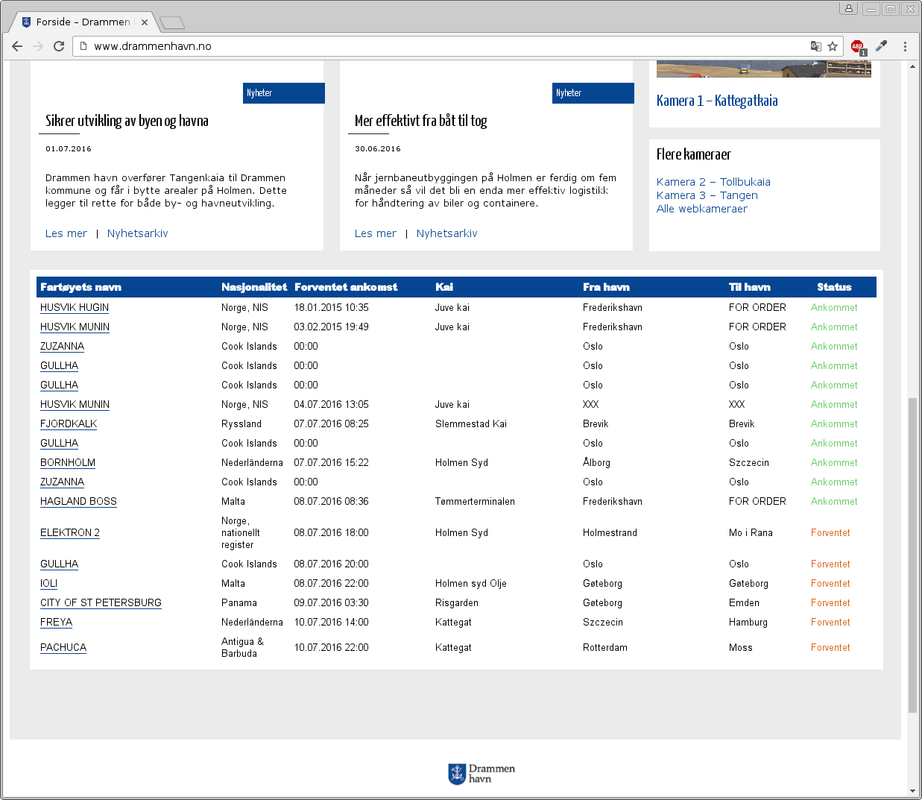Open the Adblock Plus extension icon
The height and width of the screenshot is (800, 922).
(x=857, y=46)
